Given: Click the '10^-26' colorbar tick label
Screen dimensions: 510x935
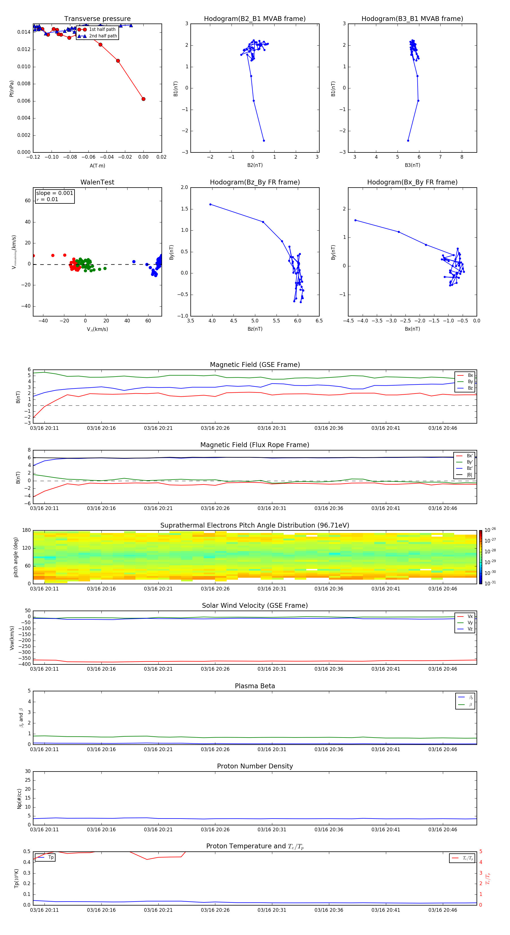Looking at the screenshot, I should (x=490, y=530).
